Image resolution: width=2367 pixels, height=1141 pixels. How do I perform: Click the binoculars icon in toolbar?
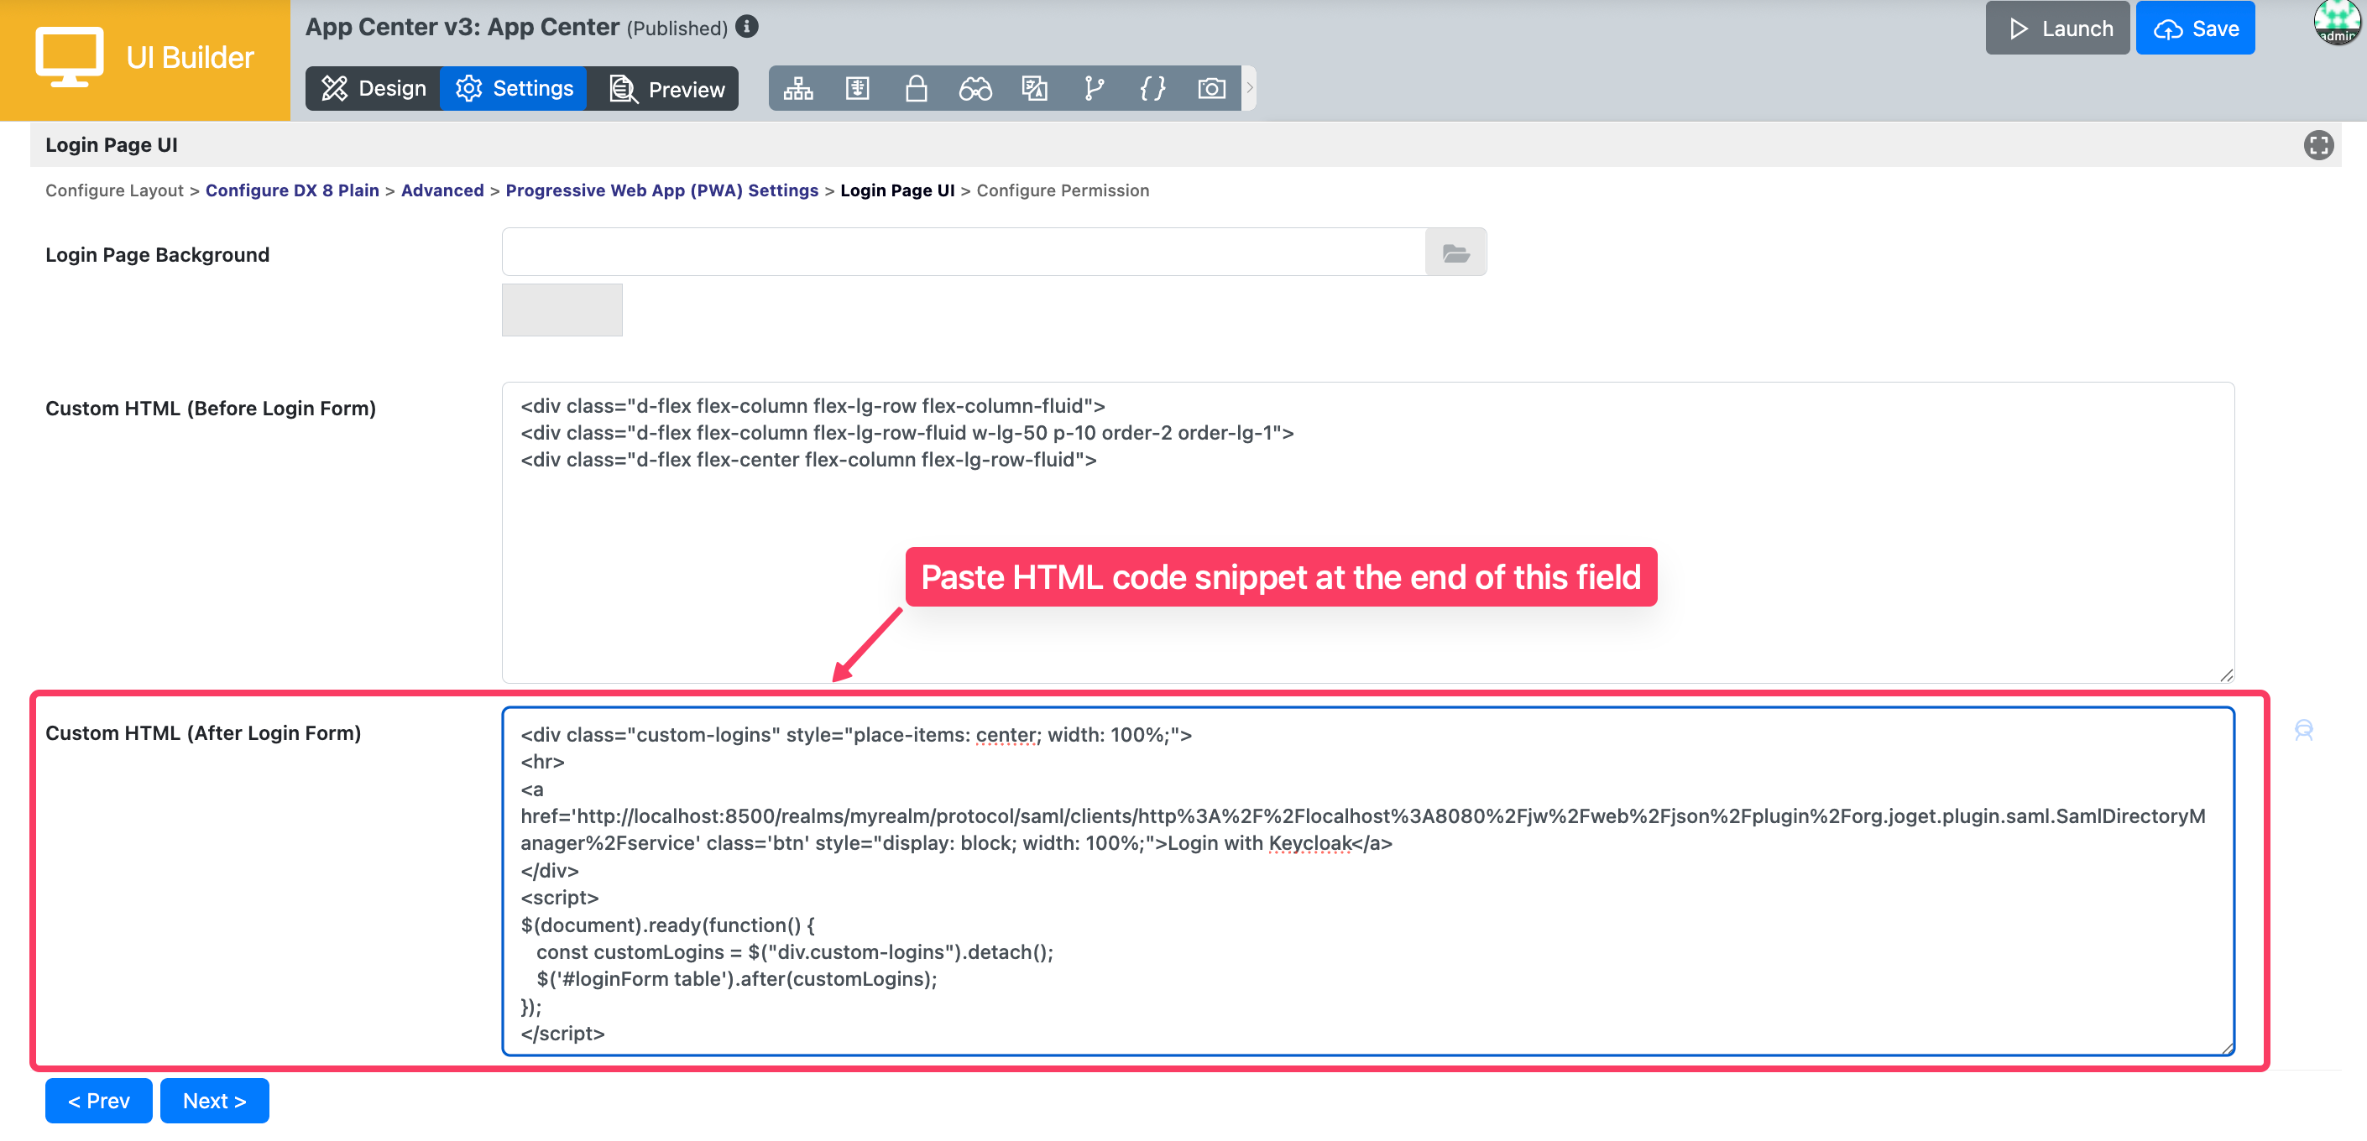[x=974, y=88]
